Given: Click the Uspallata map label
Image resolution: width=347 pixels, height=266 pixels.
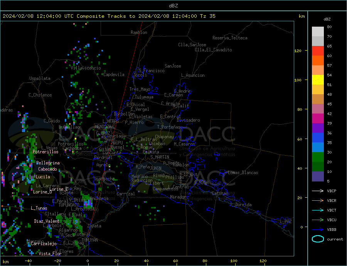Looking at the screenshot, I should pos(40,78).
